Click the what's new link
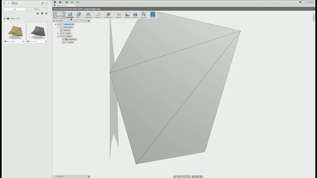317x178 pixels. tap(93, 9)
